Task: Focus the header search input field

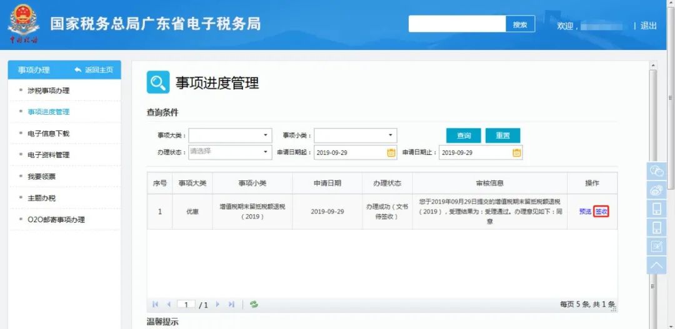Action: tap(457, 24)
